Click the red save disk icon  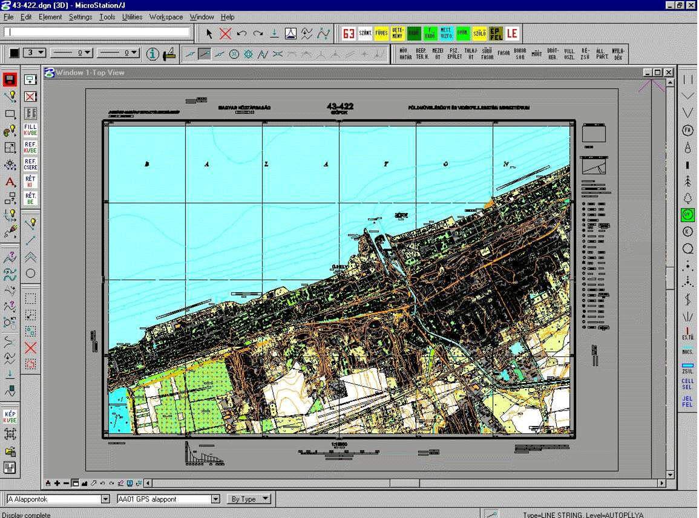[x=10, y=79]
